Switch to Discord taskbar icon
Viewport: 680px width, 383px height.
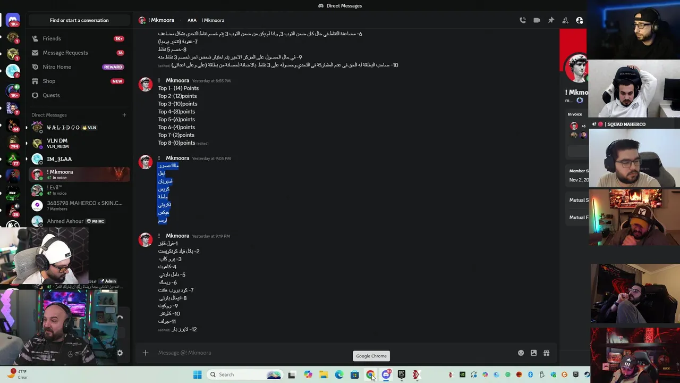coord(386,374)
